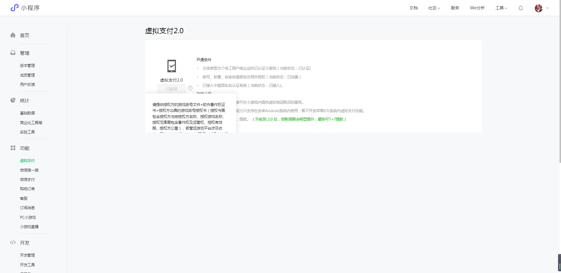The image size is (561, 273).
Task: Open 商业化工具箱 page
Action: point(31,123)
